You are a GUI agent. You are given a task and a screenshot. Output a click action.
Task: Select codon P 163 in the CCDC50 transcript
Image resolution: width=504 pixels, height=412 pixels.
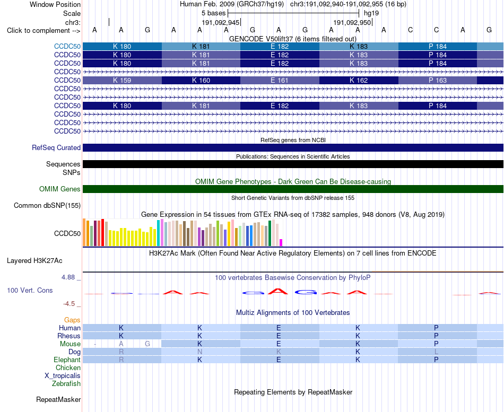(438, 81)
